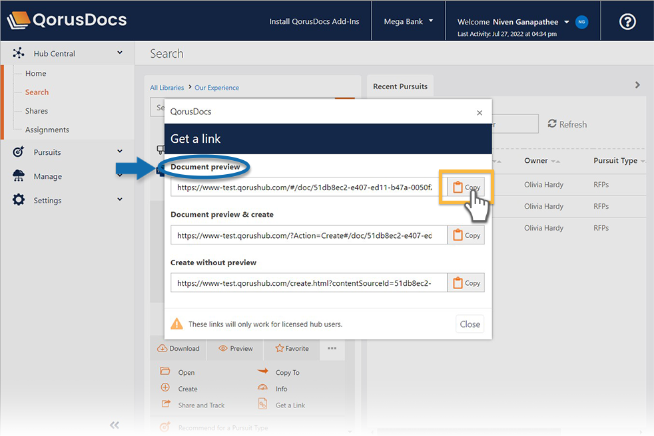This screenshot has width=654, height=436.
Task: Click Recommend for a Pursuit Type option
Action: pyautogui.click(x=214, y=427)
